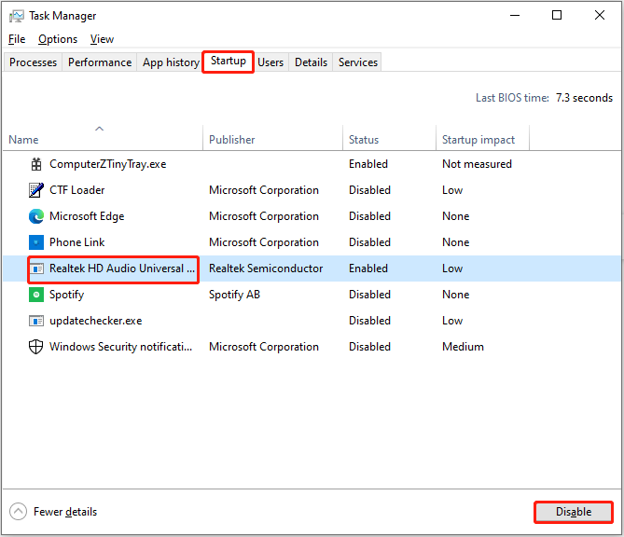The width and height of the screenshot is (624, 537).
Task: Click the Disable button
Action: [574, 512]
